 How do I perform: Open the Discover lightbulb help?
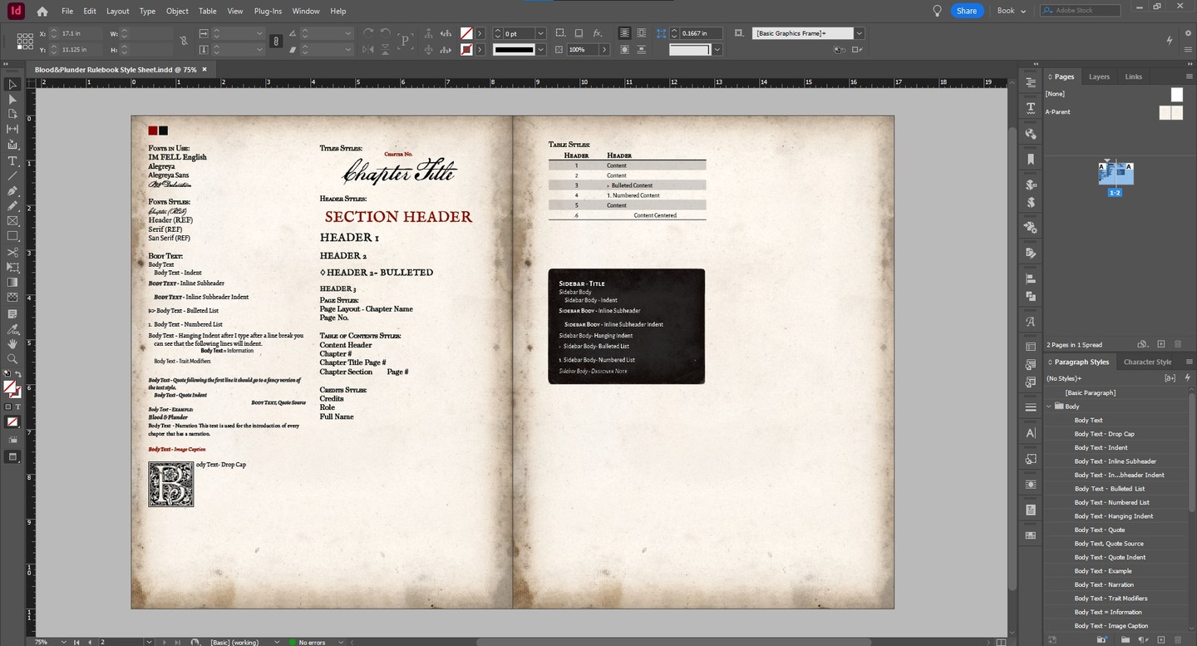(x=938, y=11)
